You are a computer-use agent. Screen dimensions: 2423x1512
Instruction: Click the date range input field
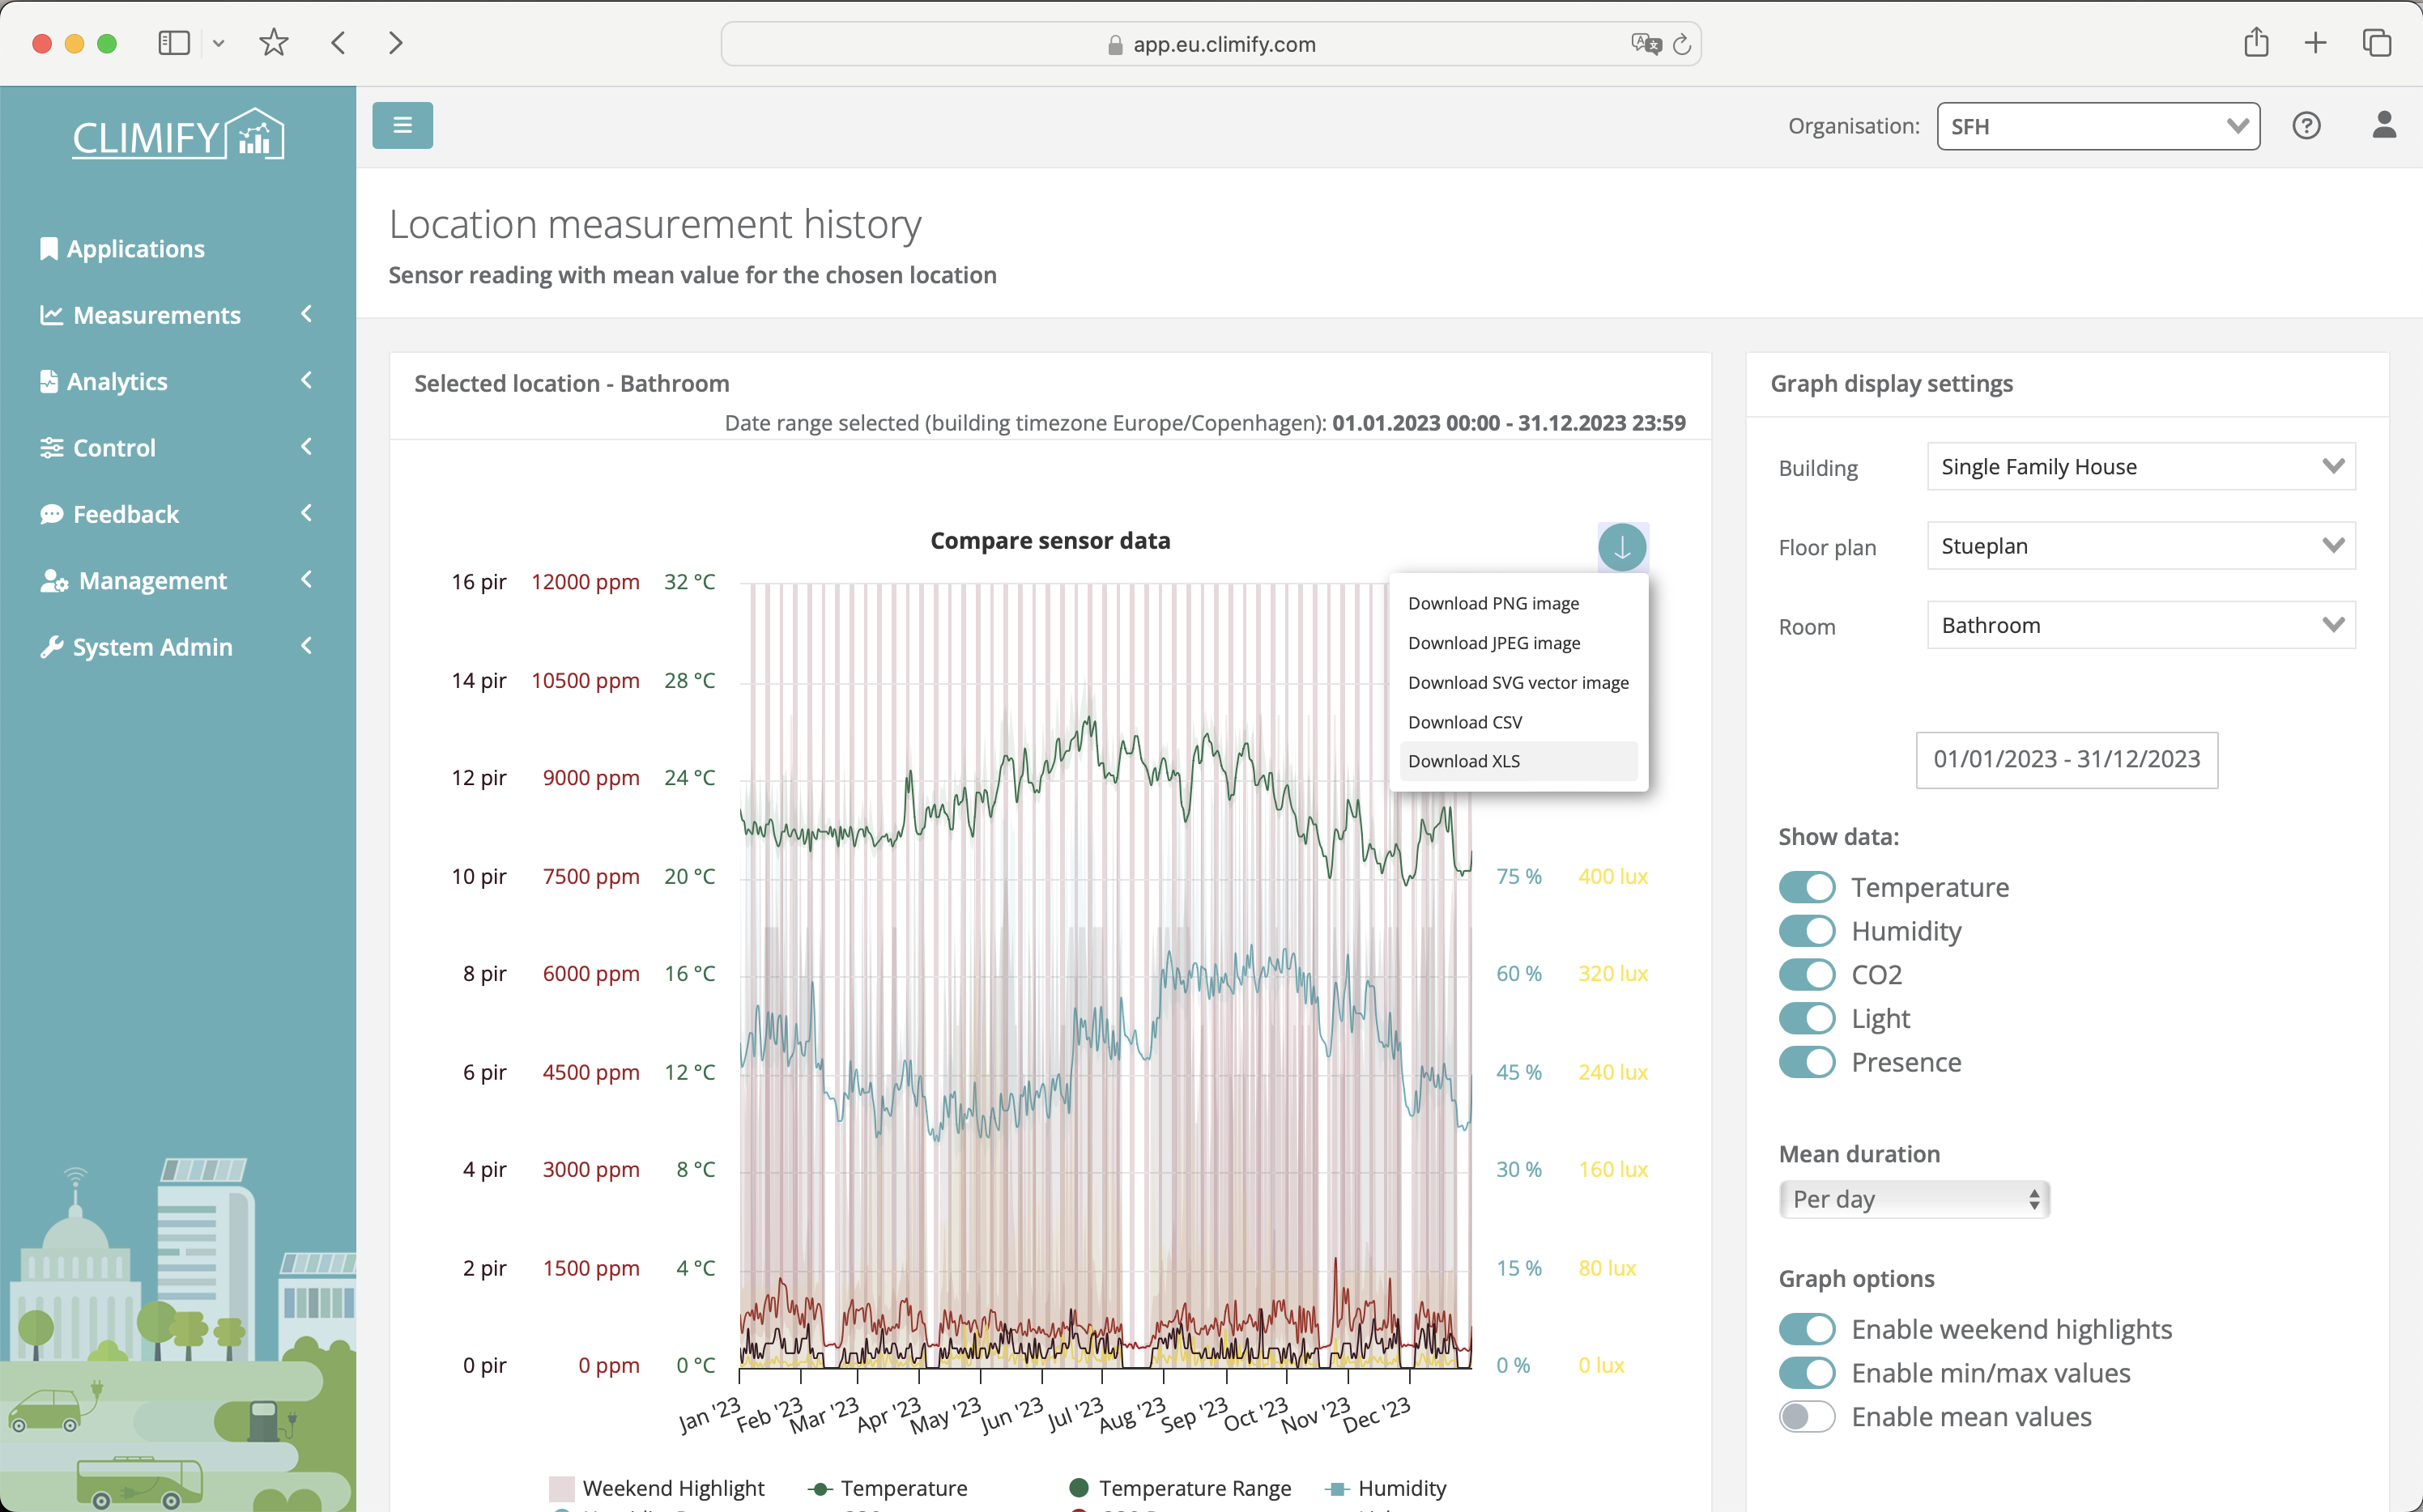pyautogui.click(x=2067, y=759)
